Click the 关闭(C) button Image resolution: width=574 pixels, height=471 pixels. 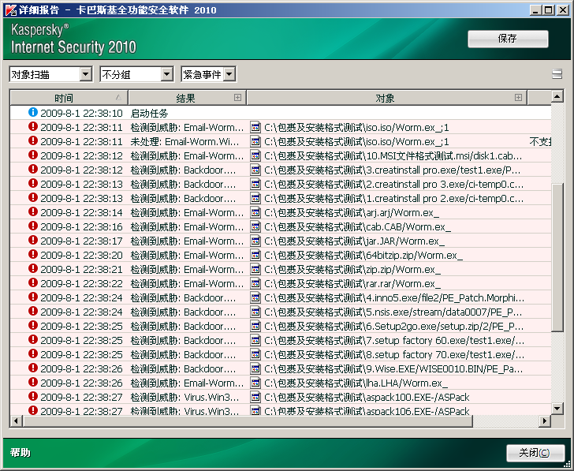[535, 453]
